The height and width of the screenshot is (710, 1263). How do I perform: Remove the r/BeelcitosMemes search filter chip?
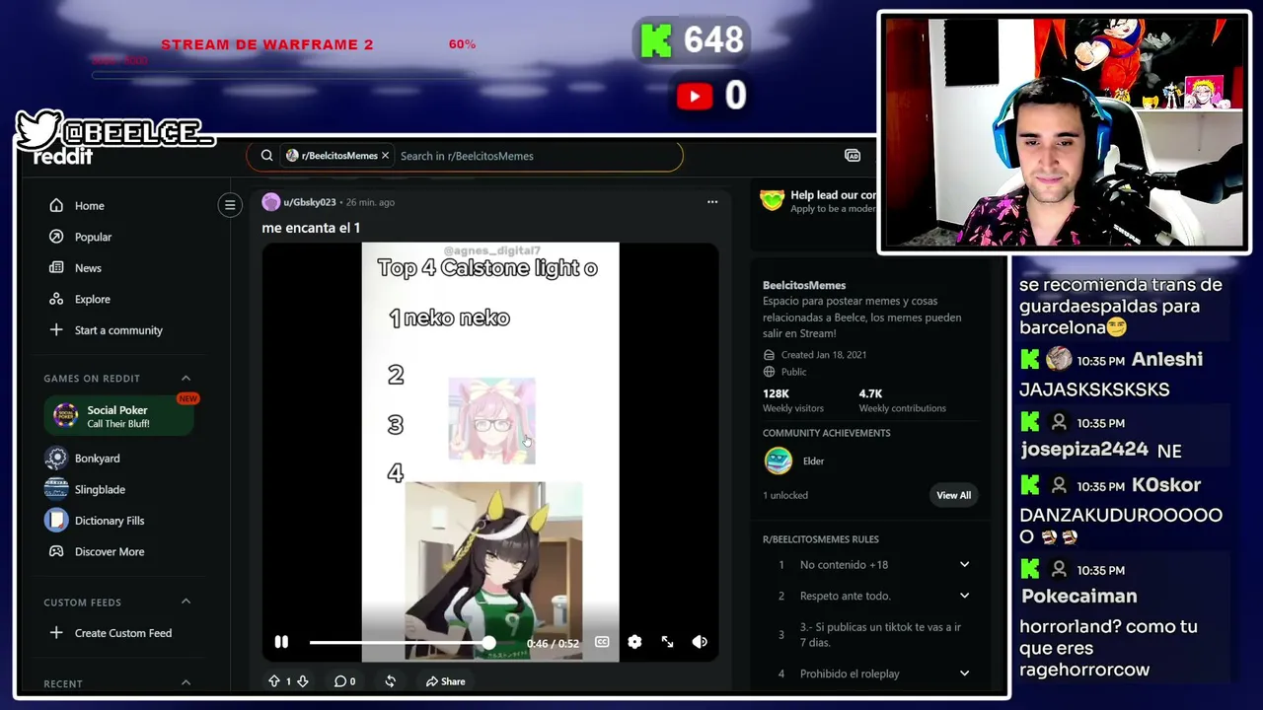[386, 156]
